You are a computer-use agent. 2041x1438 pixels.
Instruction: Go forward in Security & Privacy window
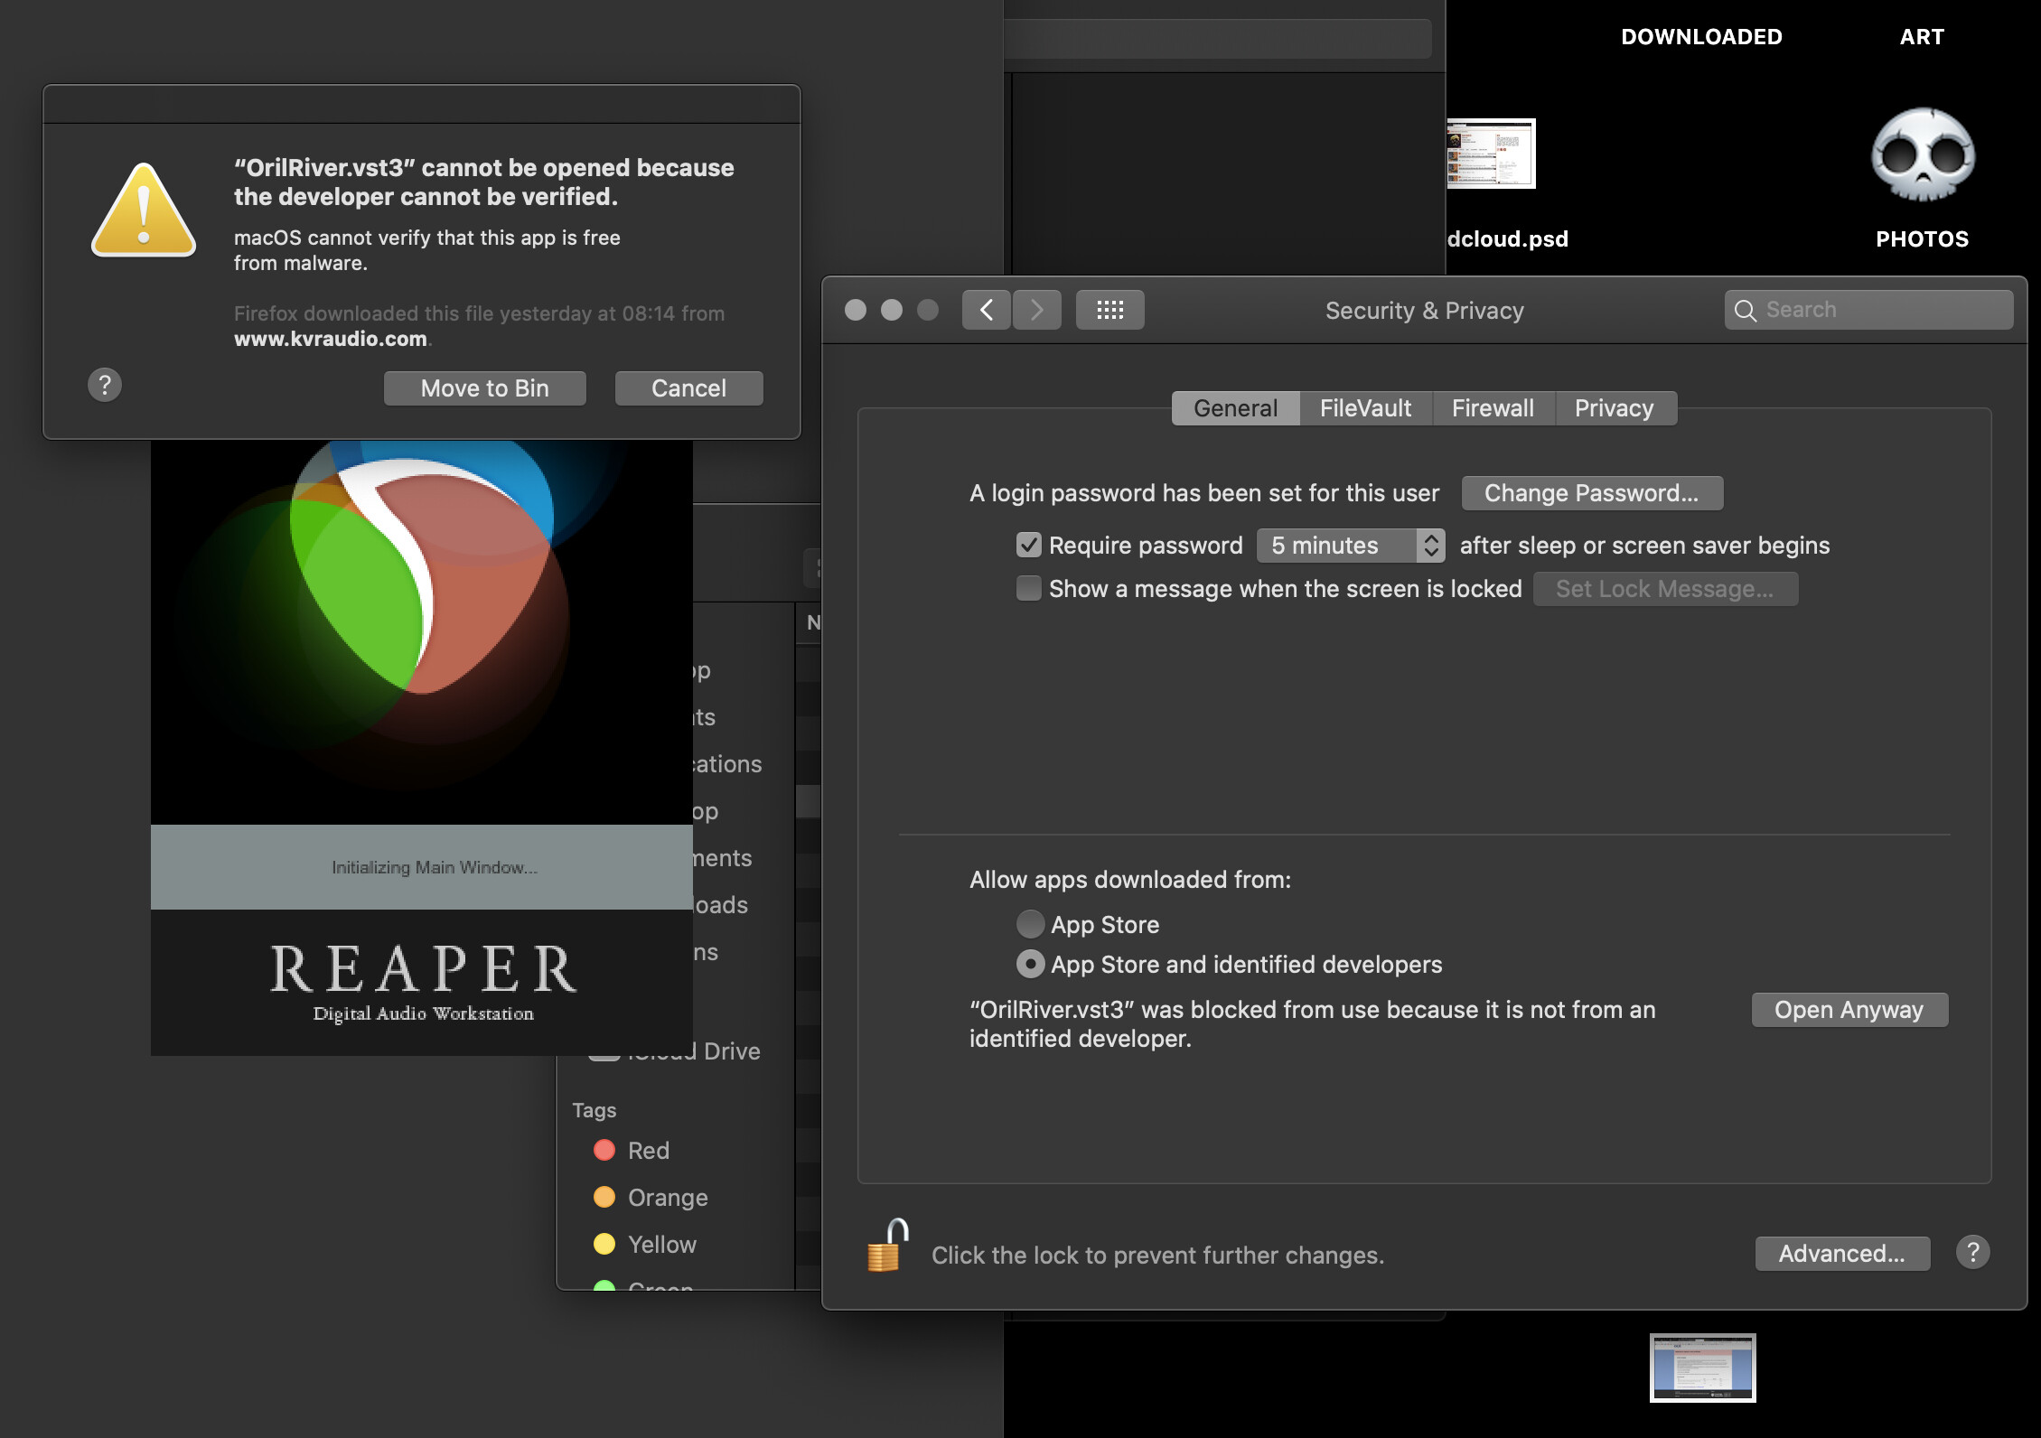(1037, 310)
